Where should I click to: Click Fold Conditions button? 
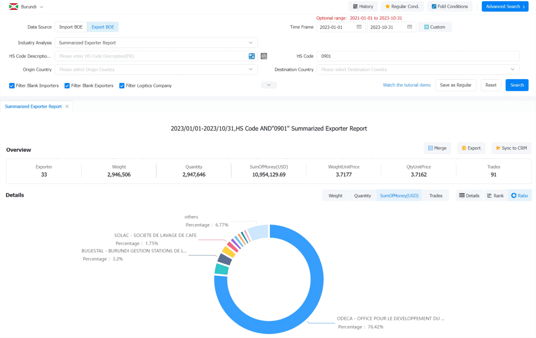coord(450,6)
